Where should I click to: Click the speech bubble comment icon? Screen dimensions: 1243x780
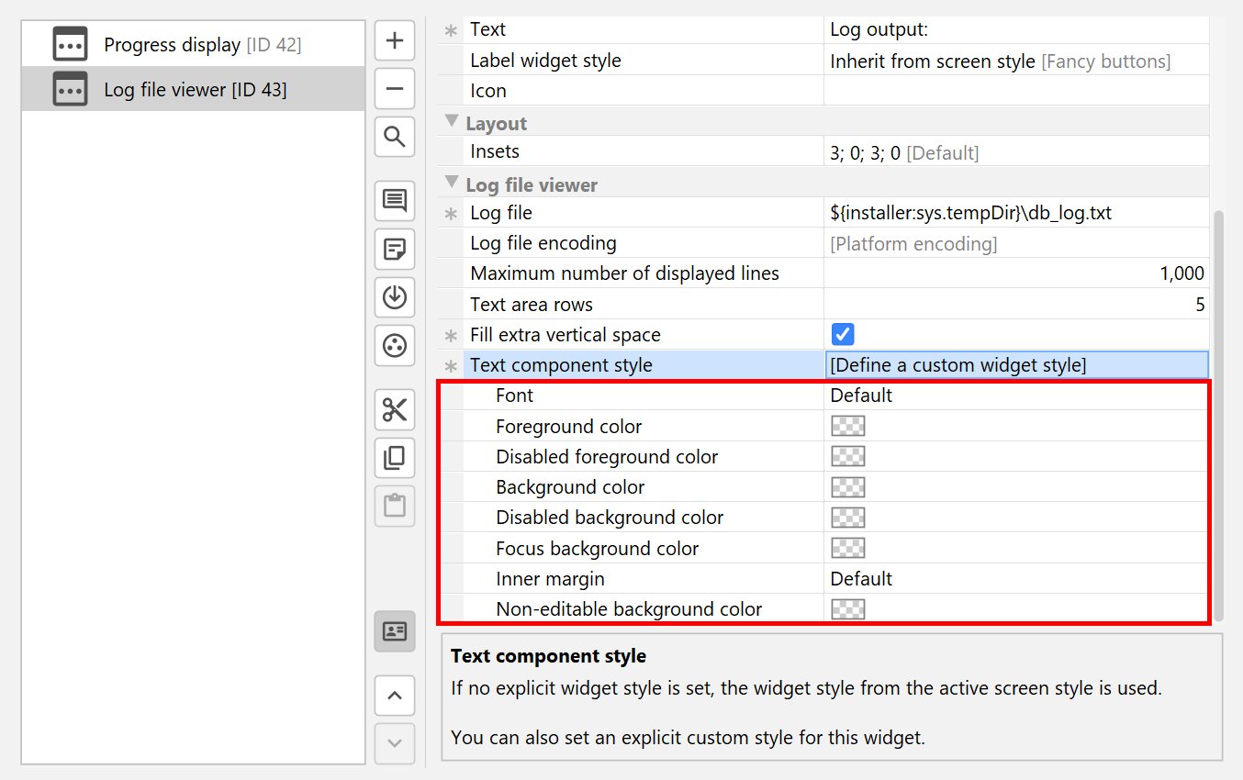pos(395,201)
